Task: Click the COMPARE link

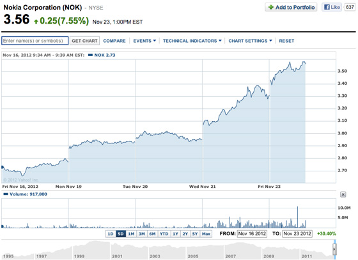Action: 114,41
